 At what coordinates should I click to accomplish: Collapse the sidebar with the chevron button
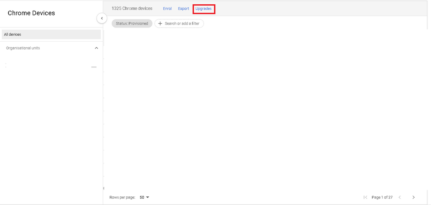click(x=102, y=18)
